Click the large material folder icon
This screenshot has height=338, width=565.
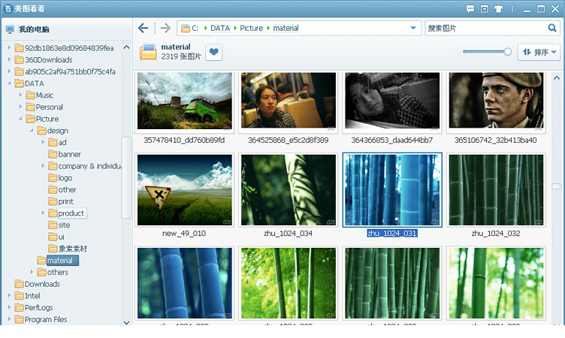pos(148,53)
